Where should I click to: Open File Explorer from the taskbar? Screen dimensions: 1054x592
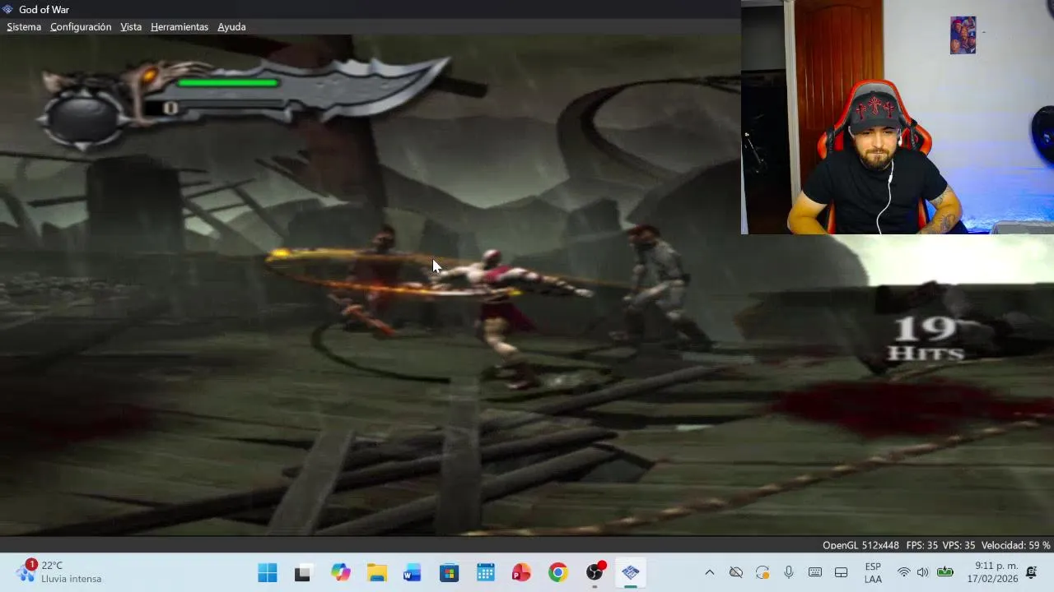tap(376, 573)
